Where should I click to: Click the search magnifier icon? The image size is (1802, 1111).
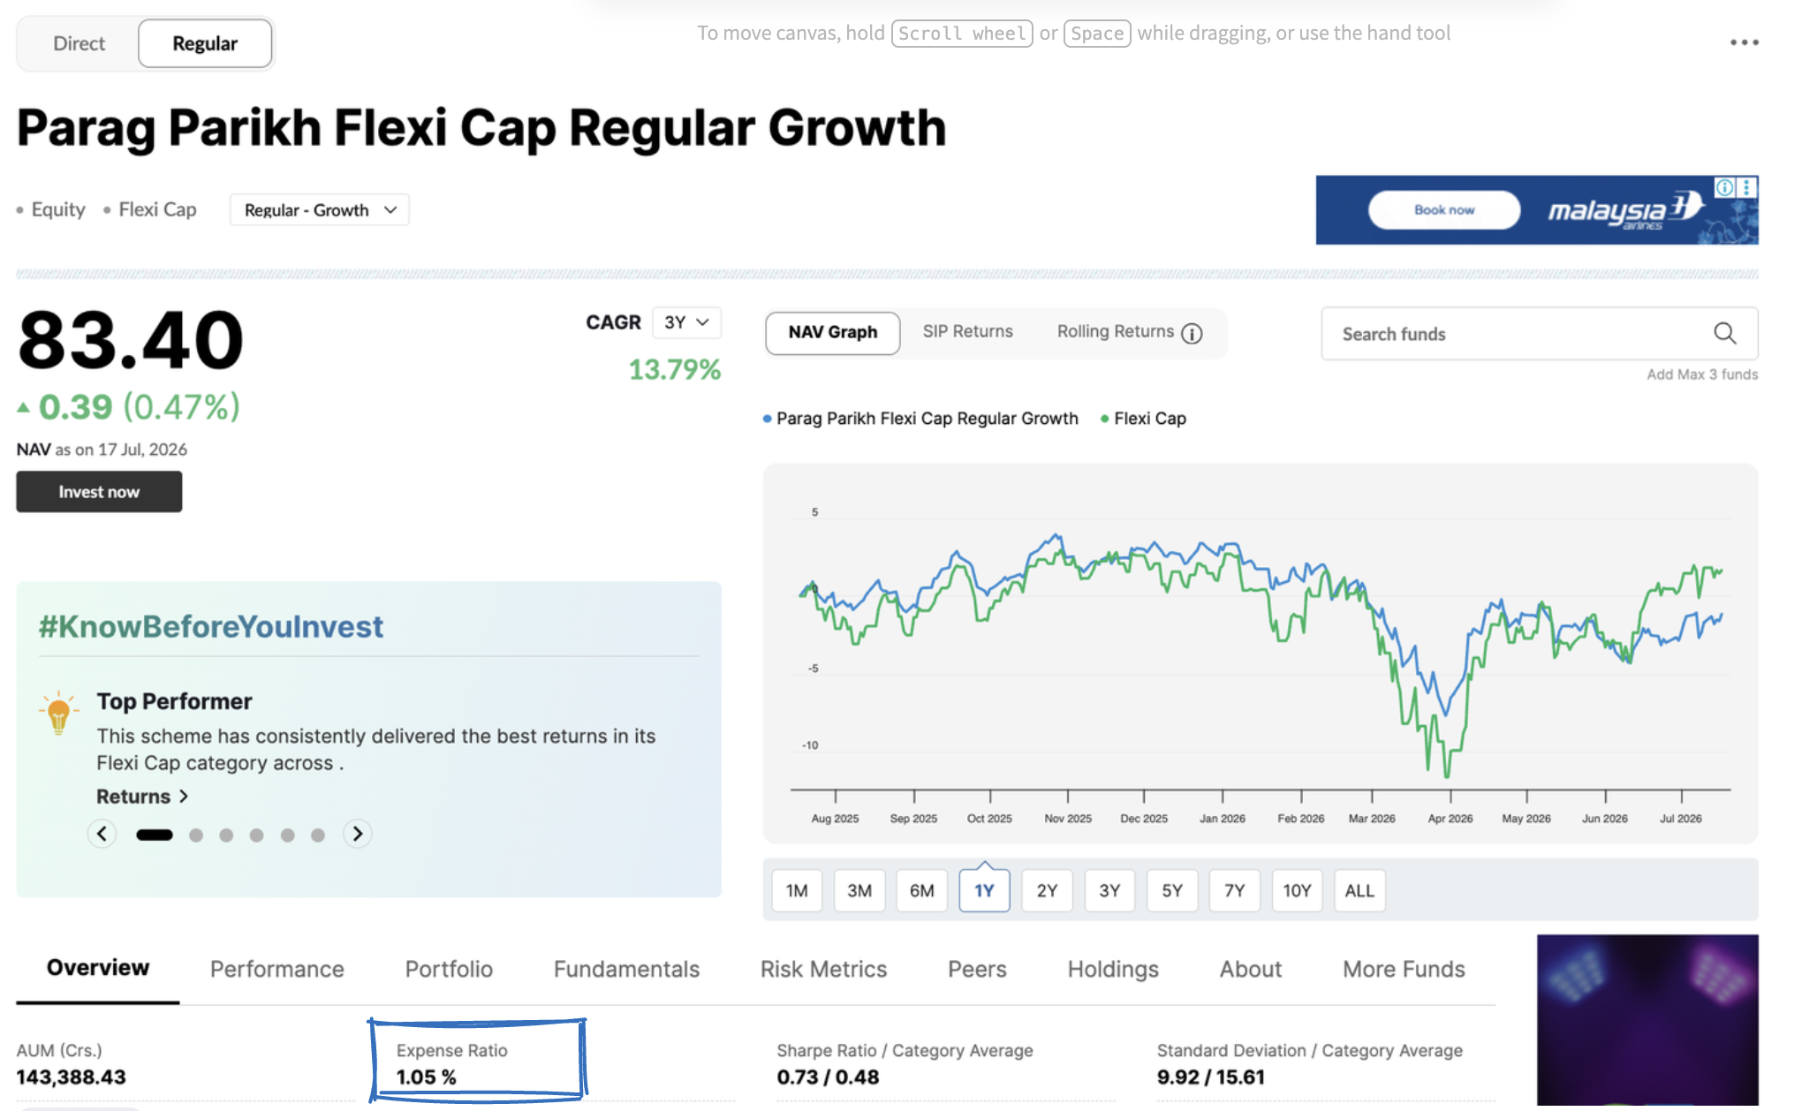coord(1724,333)
